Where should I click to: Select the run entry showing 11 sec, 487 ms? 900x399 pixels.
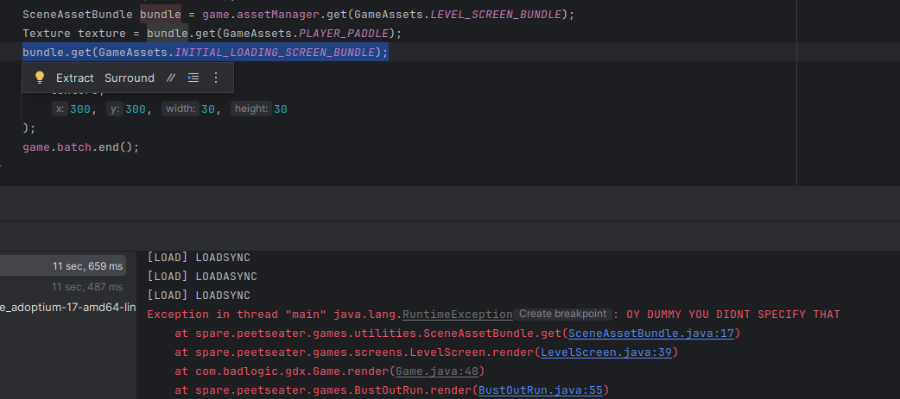pos(87,287)
